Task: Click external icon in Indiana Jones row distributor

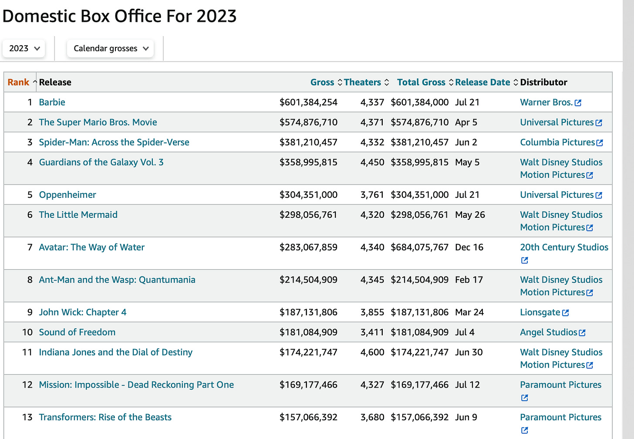Action: [590, 365]
